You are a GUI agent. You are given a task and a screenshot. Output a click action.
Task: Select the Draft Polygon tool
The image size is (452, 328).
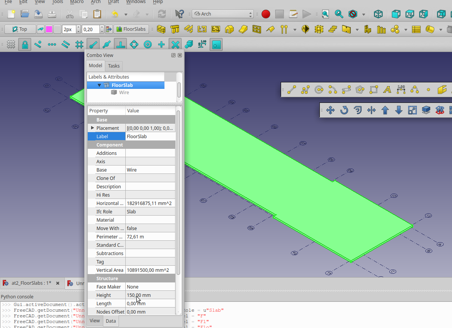click(360, 90)
